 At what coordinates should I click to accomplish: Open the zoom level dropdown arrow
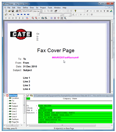click(39, 18)
